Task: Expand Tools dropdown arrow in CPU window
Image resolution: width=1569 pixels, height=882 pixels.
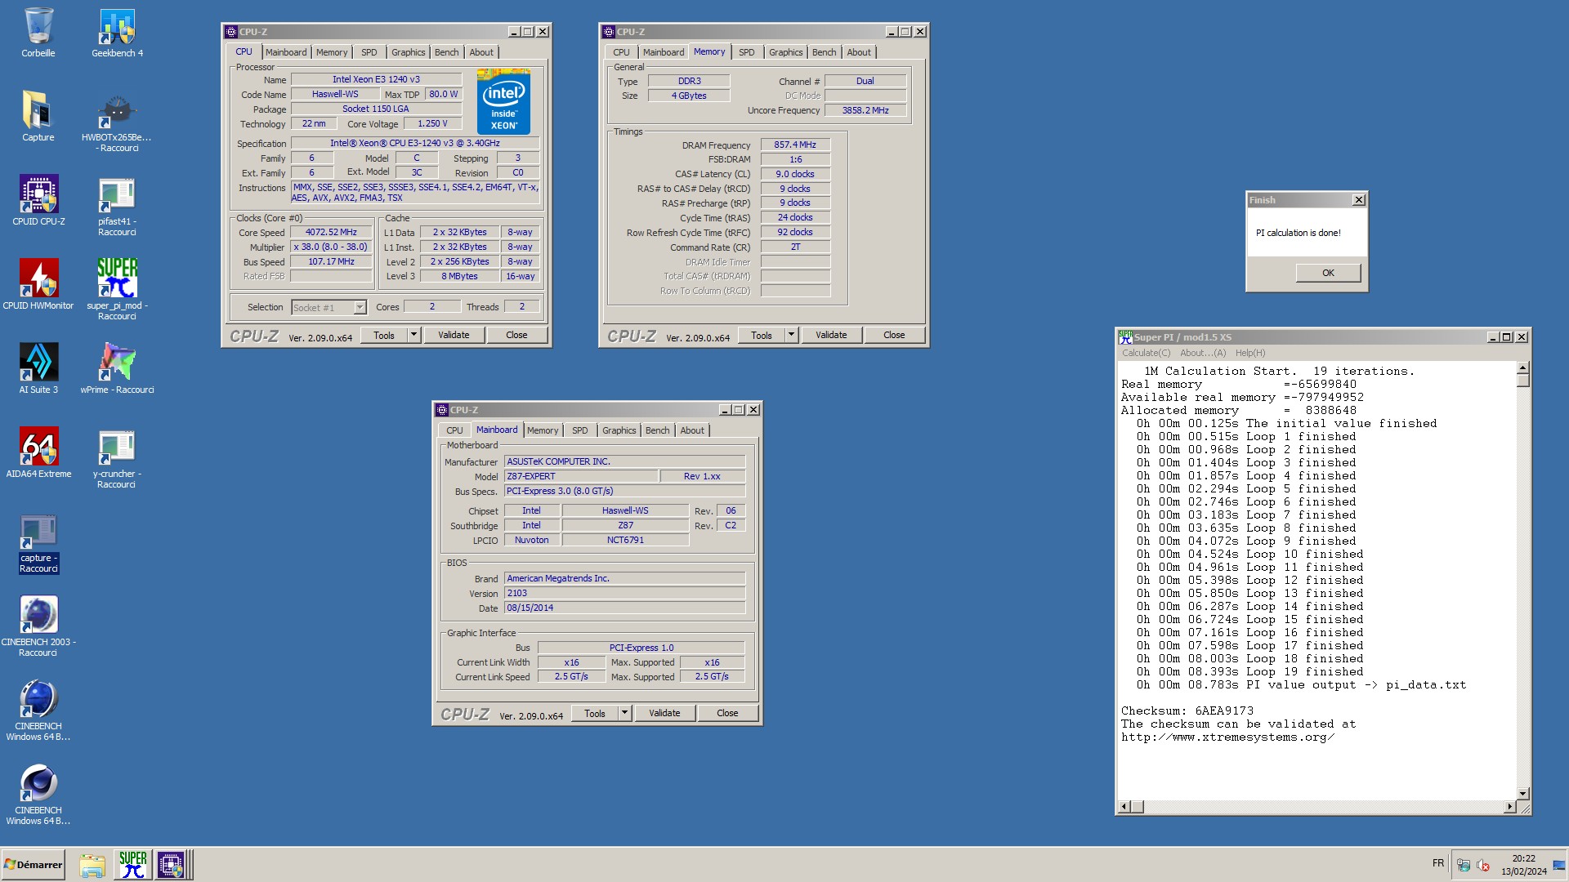Action: pos(413,335)
